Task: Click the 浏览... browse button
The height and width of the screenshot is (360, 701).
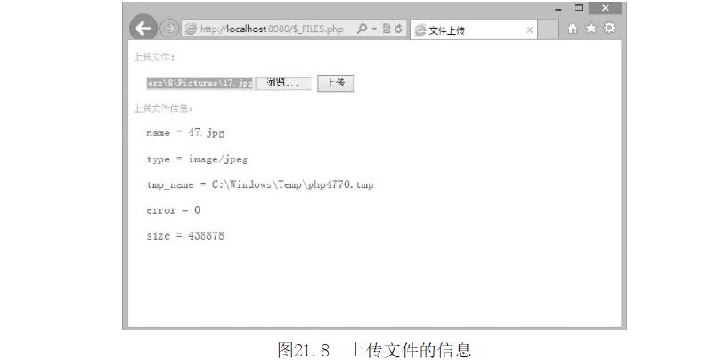Action: (x=283, y=83)
